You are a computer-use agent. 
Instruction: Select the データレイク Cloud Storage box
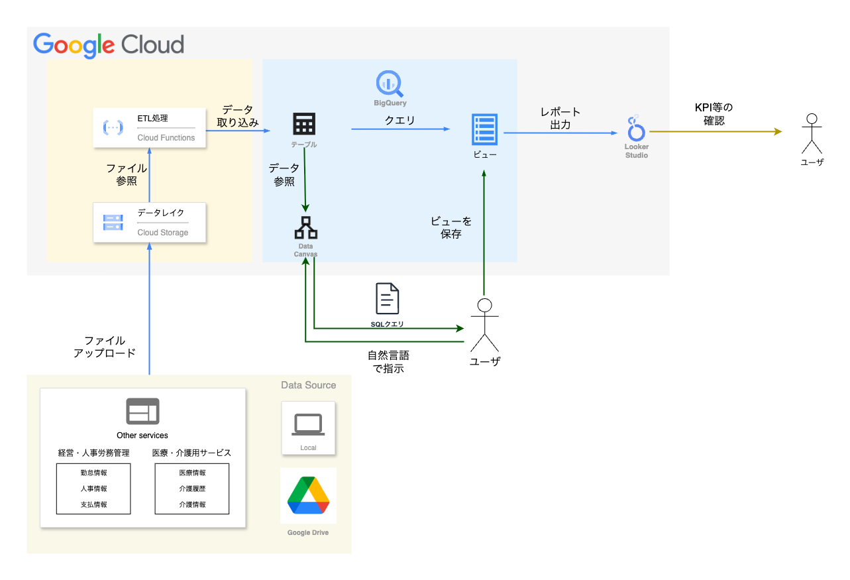point(149,223)
